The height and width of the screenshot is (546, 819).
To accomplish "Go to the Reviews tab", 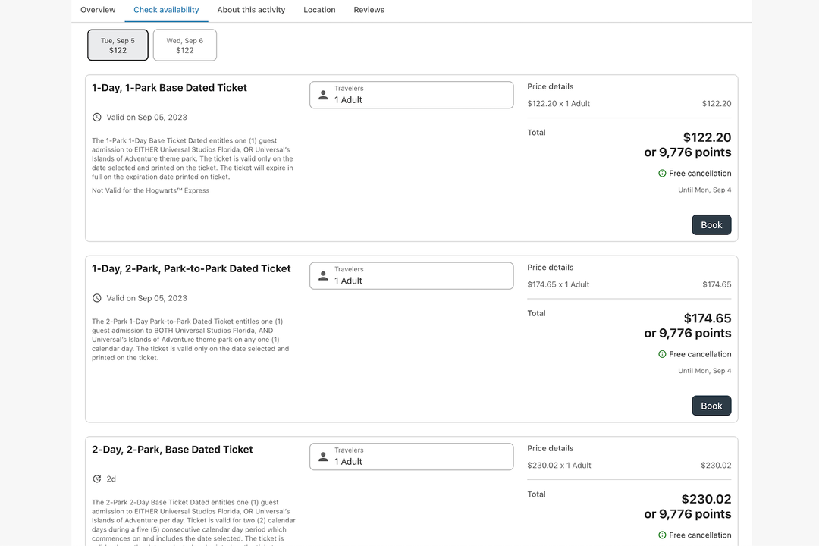I will [x=369, y=10].
